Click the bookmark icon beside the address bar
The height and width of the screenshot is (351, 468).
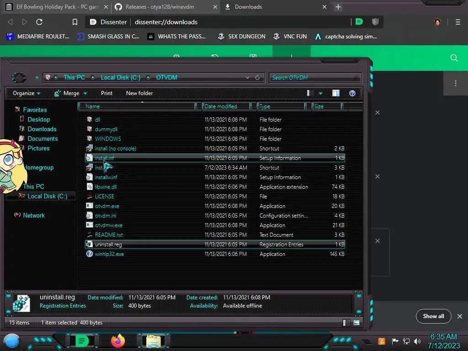(x=75, y=22)
